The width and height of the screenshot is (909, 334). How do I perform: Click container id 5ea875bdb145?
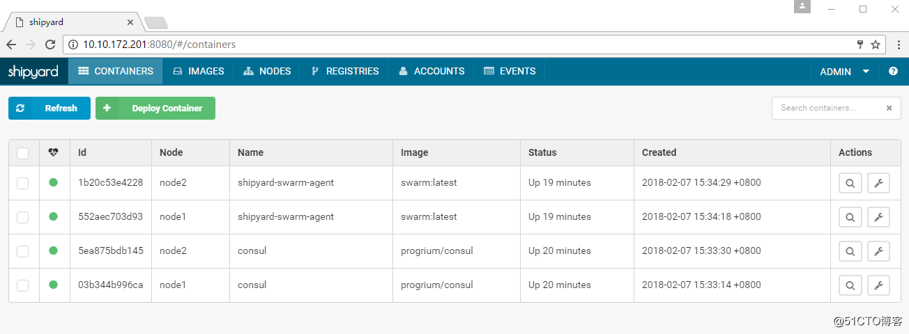pos(110,251)
